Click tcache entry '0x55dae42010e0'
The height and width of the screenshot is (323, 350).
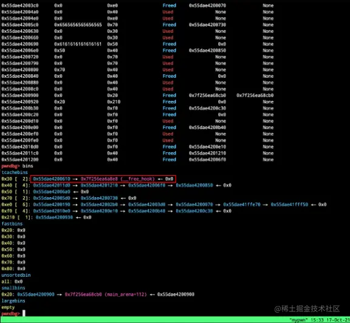click(x=52, y=211)
